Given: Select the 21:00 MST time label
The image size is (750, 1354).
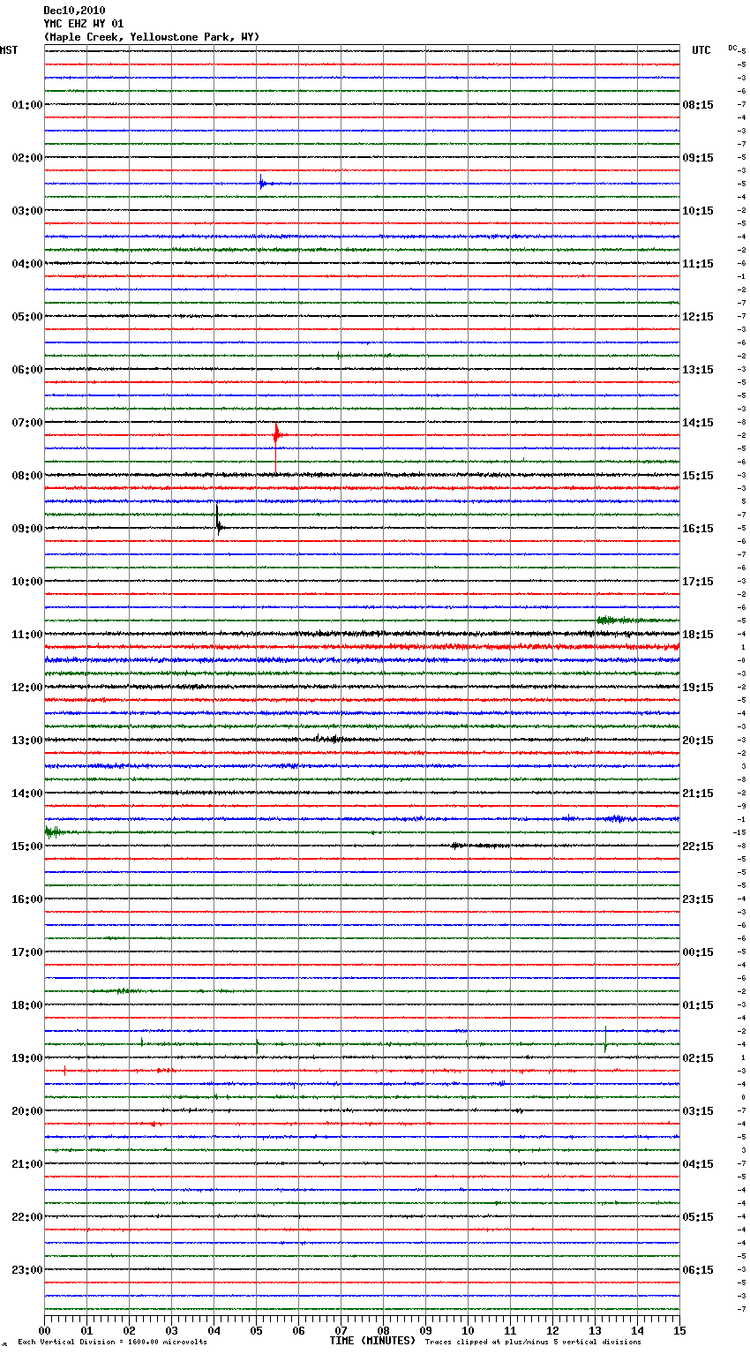Looking at the screenshot, I should 27,1164.
